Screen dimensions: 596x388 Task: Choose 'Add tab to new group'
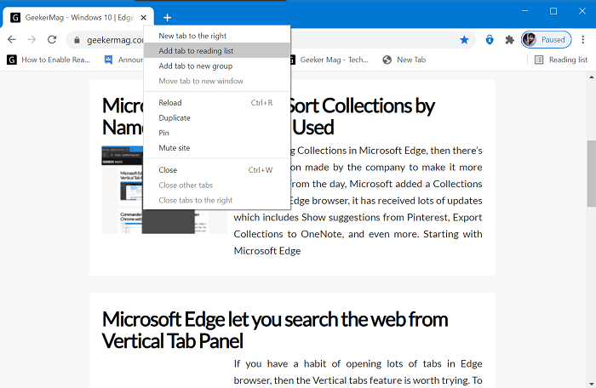click(x=216, y=66)
